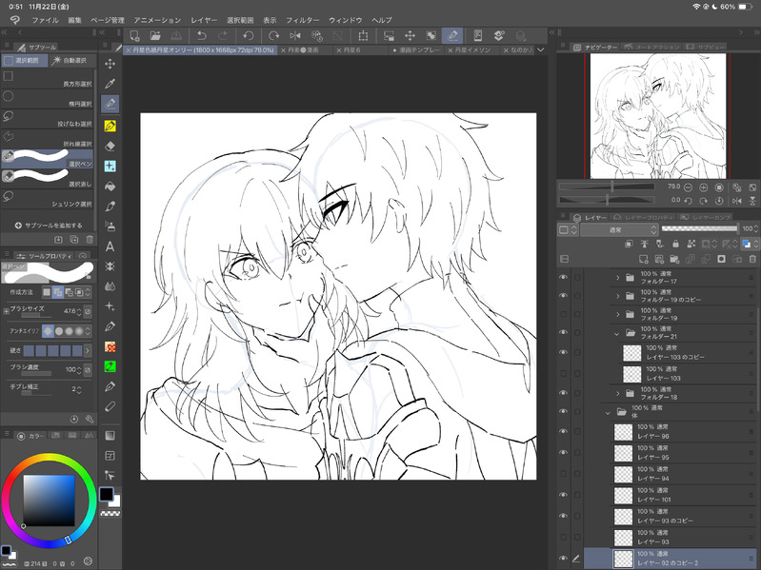761x570 pixels.
Task: Select 長方形選択 sub tool
Action: click(x=48, y=79)
